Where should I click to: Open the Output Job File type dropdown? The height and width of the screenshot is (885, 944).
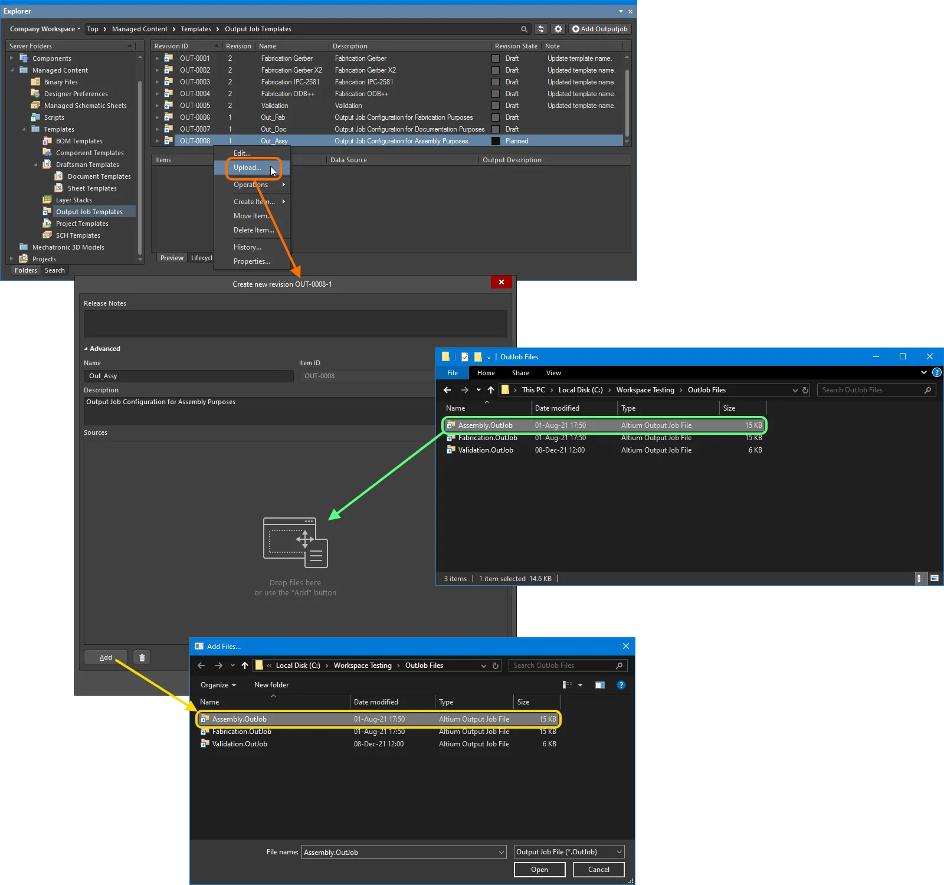(x=569, y=852)
